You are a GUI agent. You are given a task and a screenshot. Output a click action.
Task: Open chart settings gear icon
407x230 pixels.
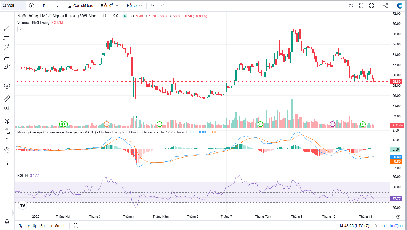(x=361, y=6)
